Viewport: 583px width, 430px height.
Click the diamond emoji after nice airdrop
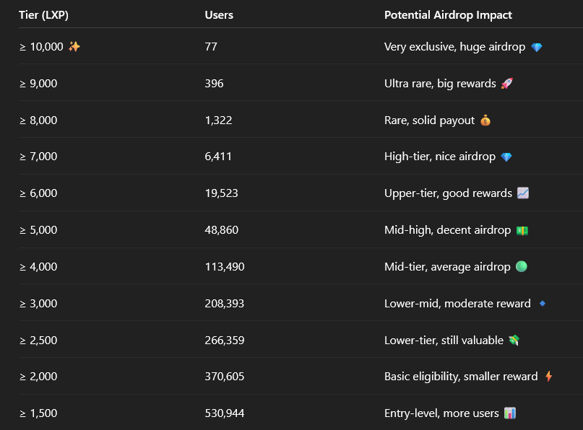pyautogui.click(x=506, y=157)
